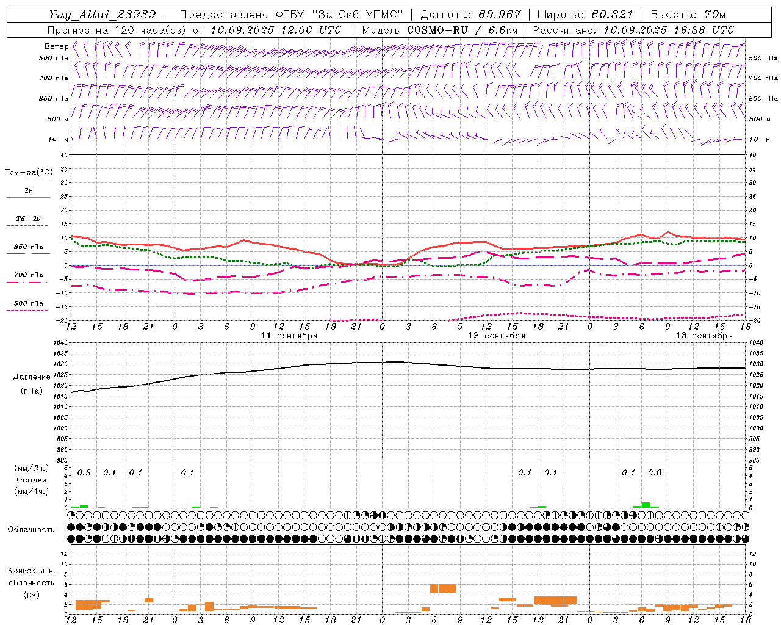Select the Тем-ра(°C) panel label
This screenshot has width=781, height=625.
29,173
